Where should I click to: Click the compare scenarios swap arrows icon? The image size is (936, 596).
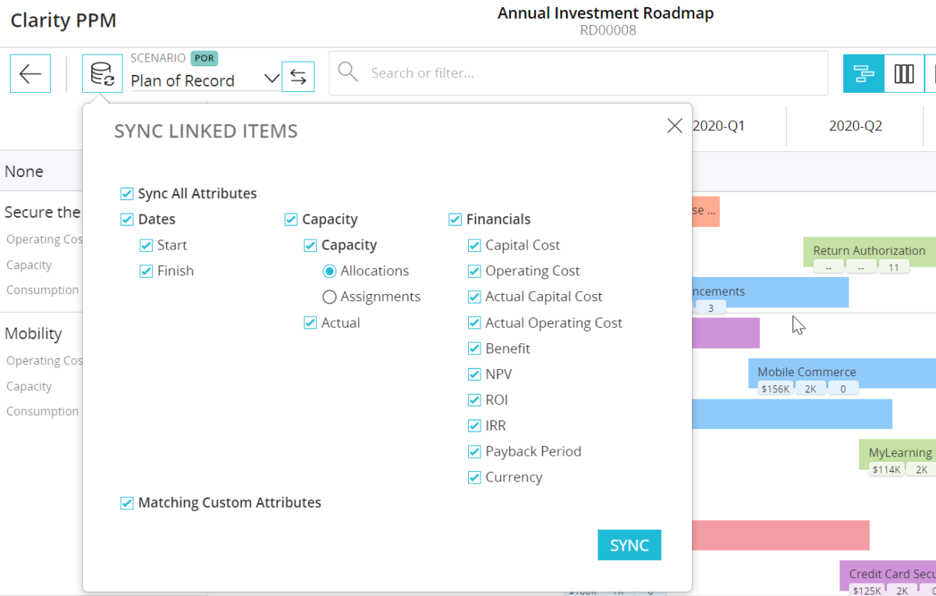[x=298, y=76]
